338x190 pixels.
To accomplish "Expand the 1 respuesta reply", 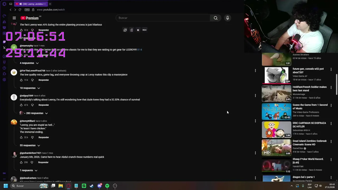I will click(x=29, y=170).
